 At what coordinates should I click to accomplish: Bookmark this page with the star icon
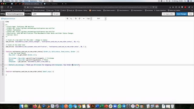point(156,7)
